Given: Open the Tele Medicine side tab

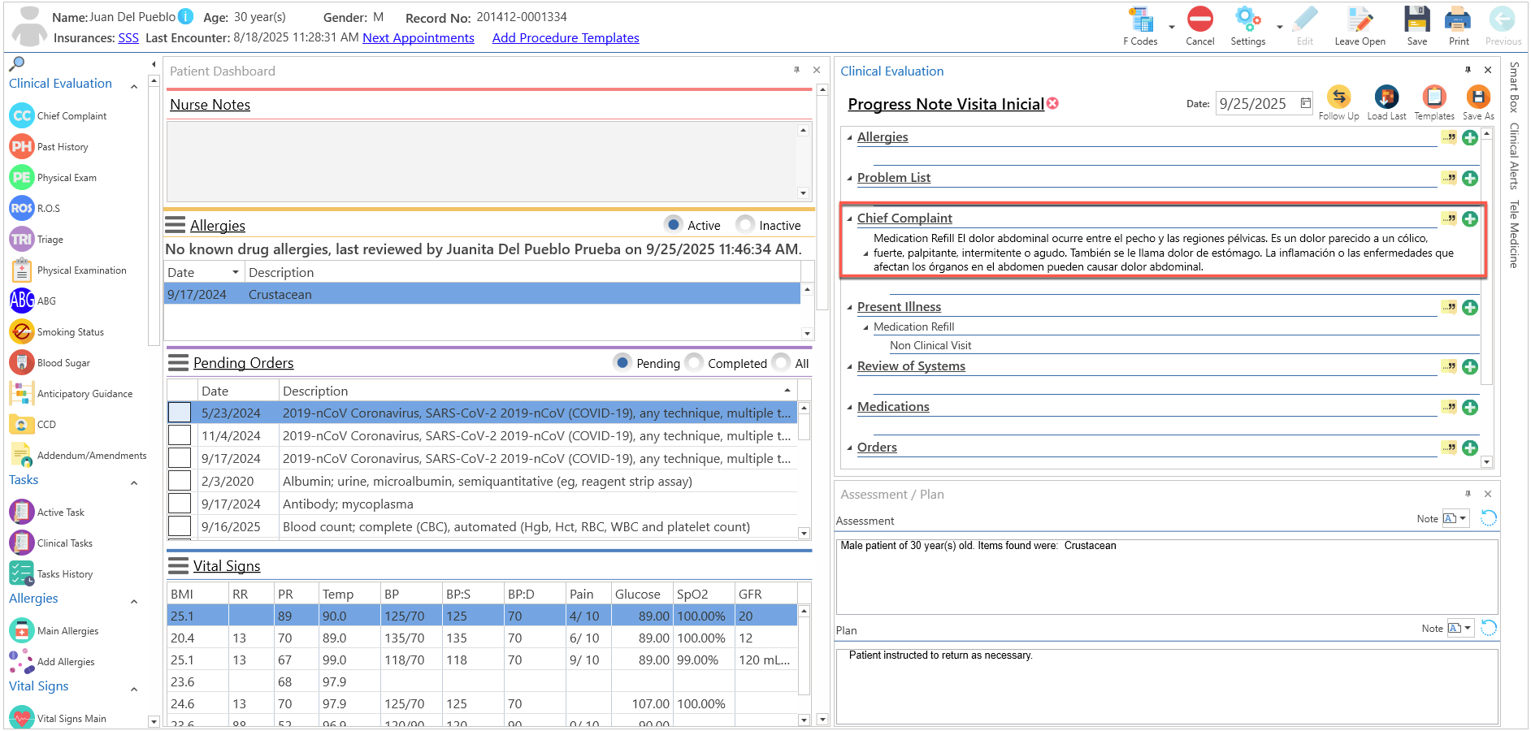Looking at the screenshot, I should pos(1514,234).
